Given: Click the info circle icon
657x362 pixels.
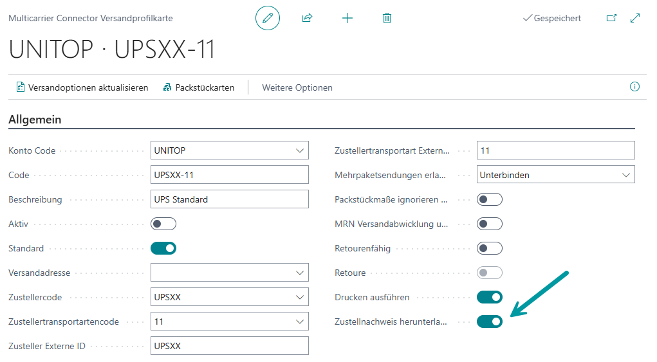Looking at the screenshot, I should [x=634, y=87].
